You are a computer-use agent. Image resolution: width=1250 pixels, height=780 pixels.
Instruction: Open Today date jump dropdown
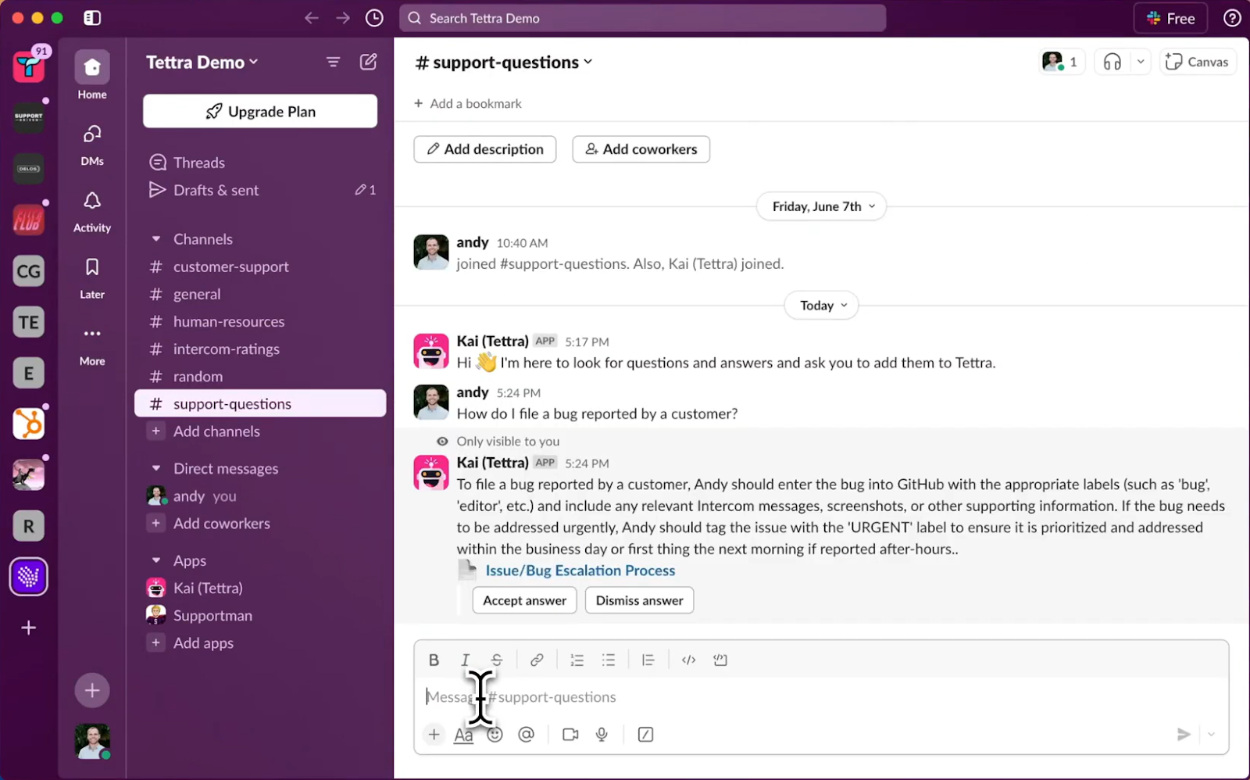[x=822, y=306]
